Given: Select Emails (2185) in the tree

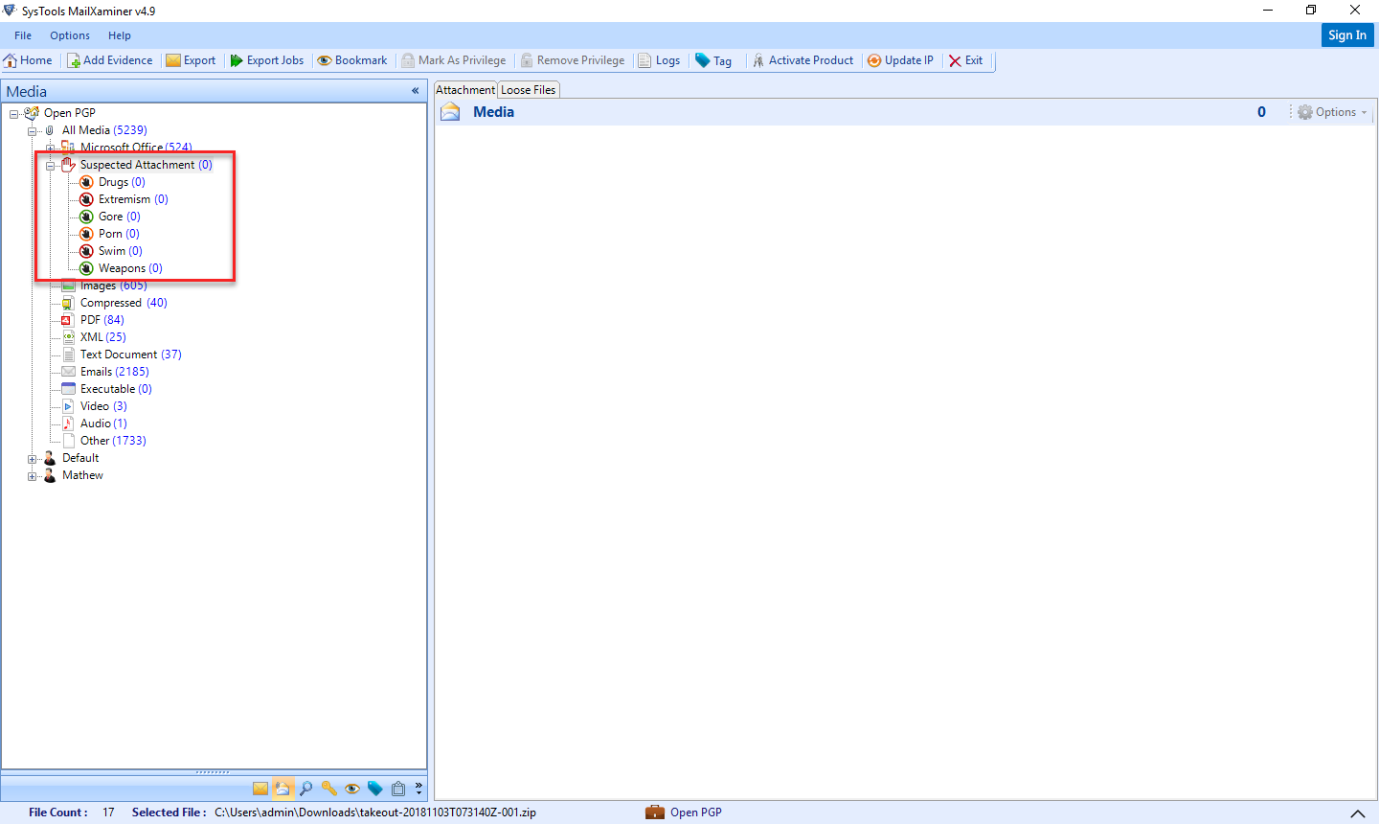Looking at the screenshot, I should (115, 372).
